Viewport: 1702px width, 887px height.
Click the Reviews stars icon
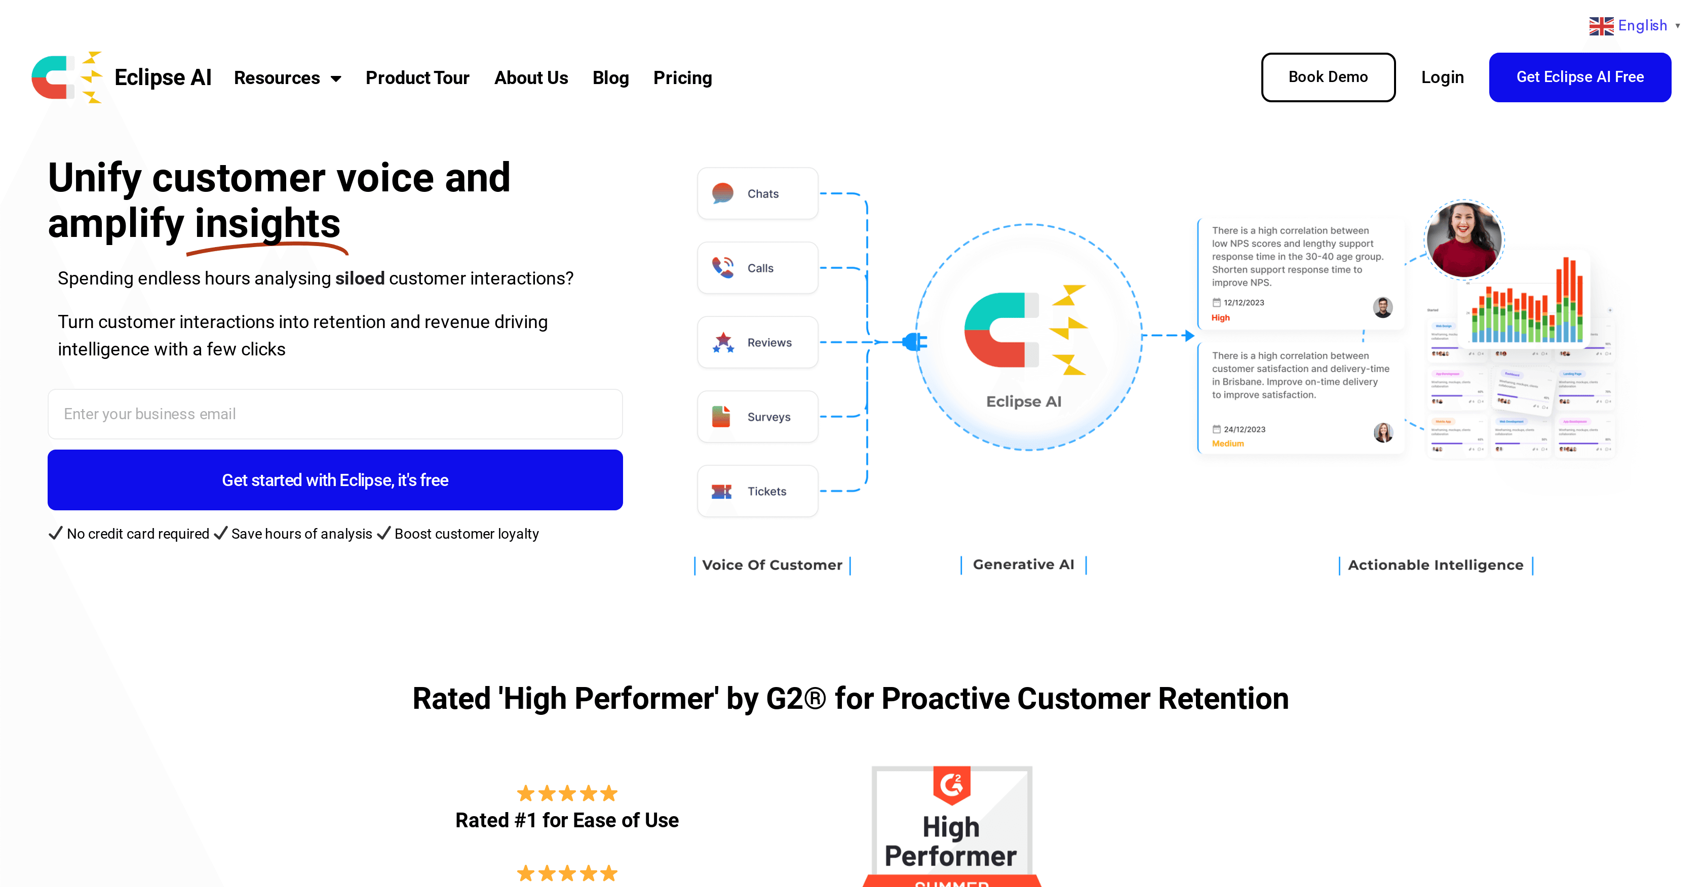coord(723,342)
